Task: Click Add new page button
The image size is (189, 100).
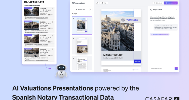Action: (80, 10)
